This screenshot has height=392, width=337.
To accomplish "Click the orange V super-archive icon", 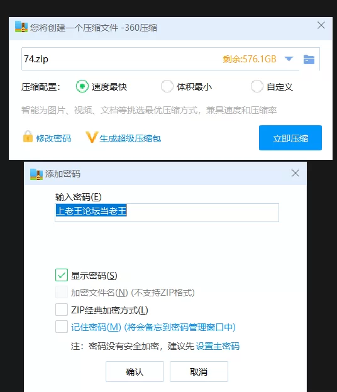I will tap(91, 137).
